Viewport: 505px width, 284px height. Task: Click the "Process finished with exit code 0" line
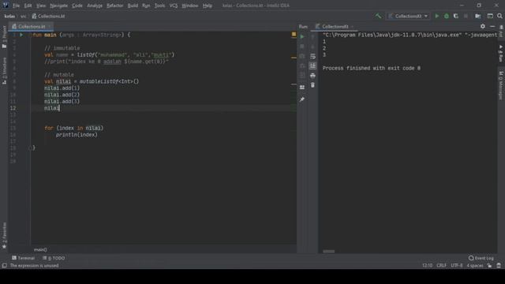click(x=372, y=69)
